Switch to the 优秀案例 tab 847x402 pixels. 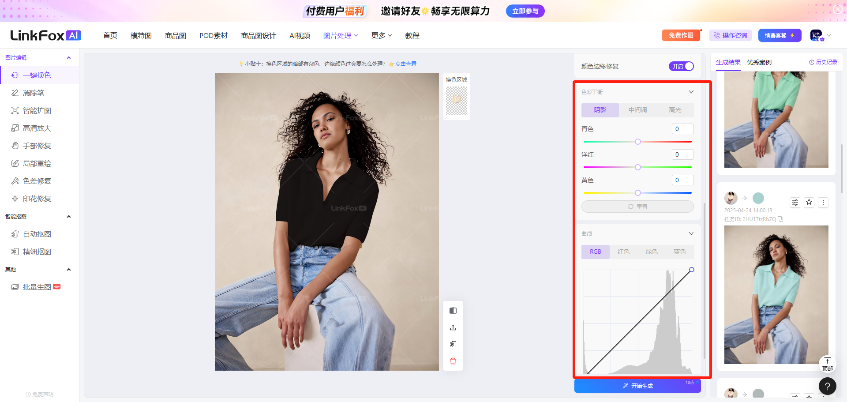(759, 62)
